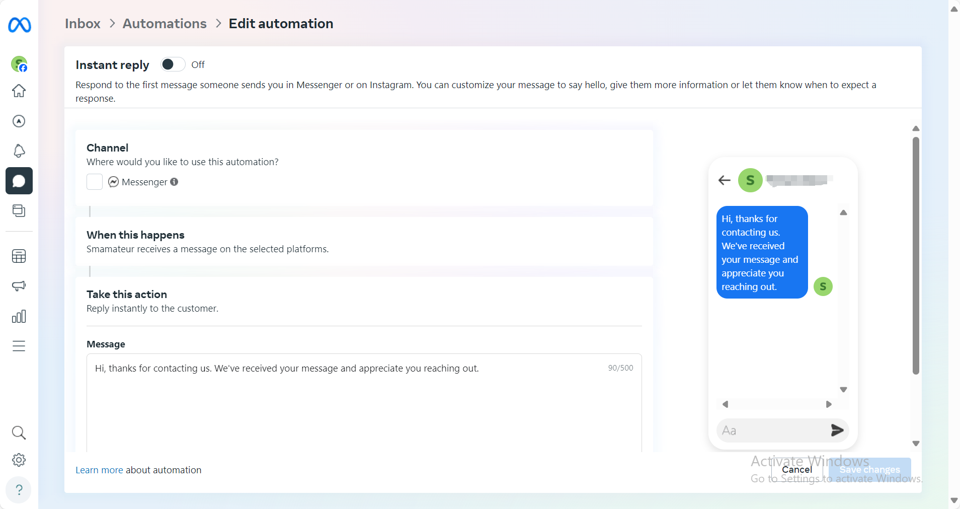Open the Ads megaphone icon
This screenshot has width=960, height=509.
(19, 286)
